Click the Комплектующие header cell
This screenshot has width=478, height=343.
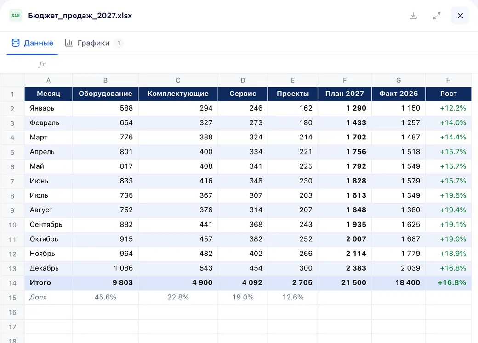pos(178,94)
